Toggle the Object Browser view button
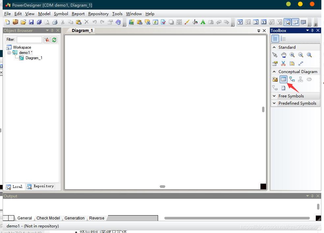 [x=287, y=22]
